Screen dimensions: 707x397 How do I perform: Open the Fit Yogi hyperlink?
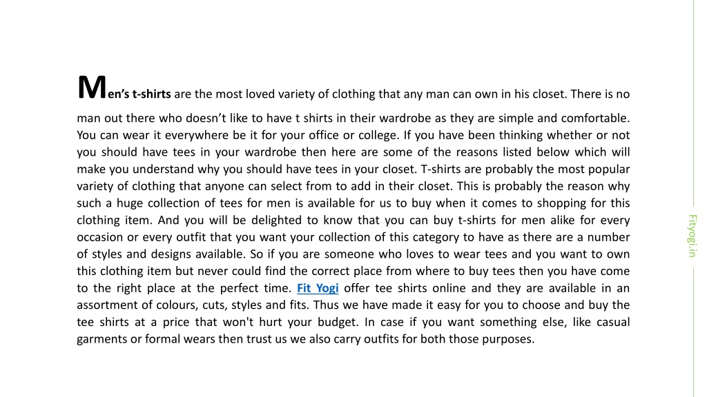318,288
